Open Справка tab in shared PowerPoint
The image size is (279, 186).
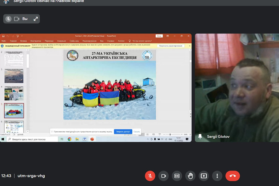(x=111, y=41)
